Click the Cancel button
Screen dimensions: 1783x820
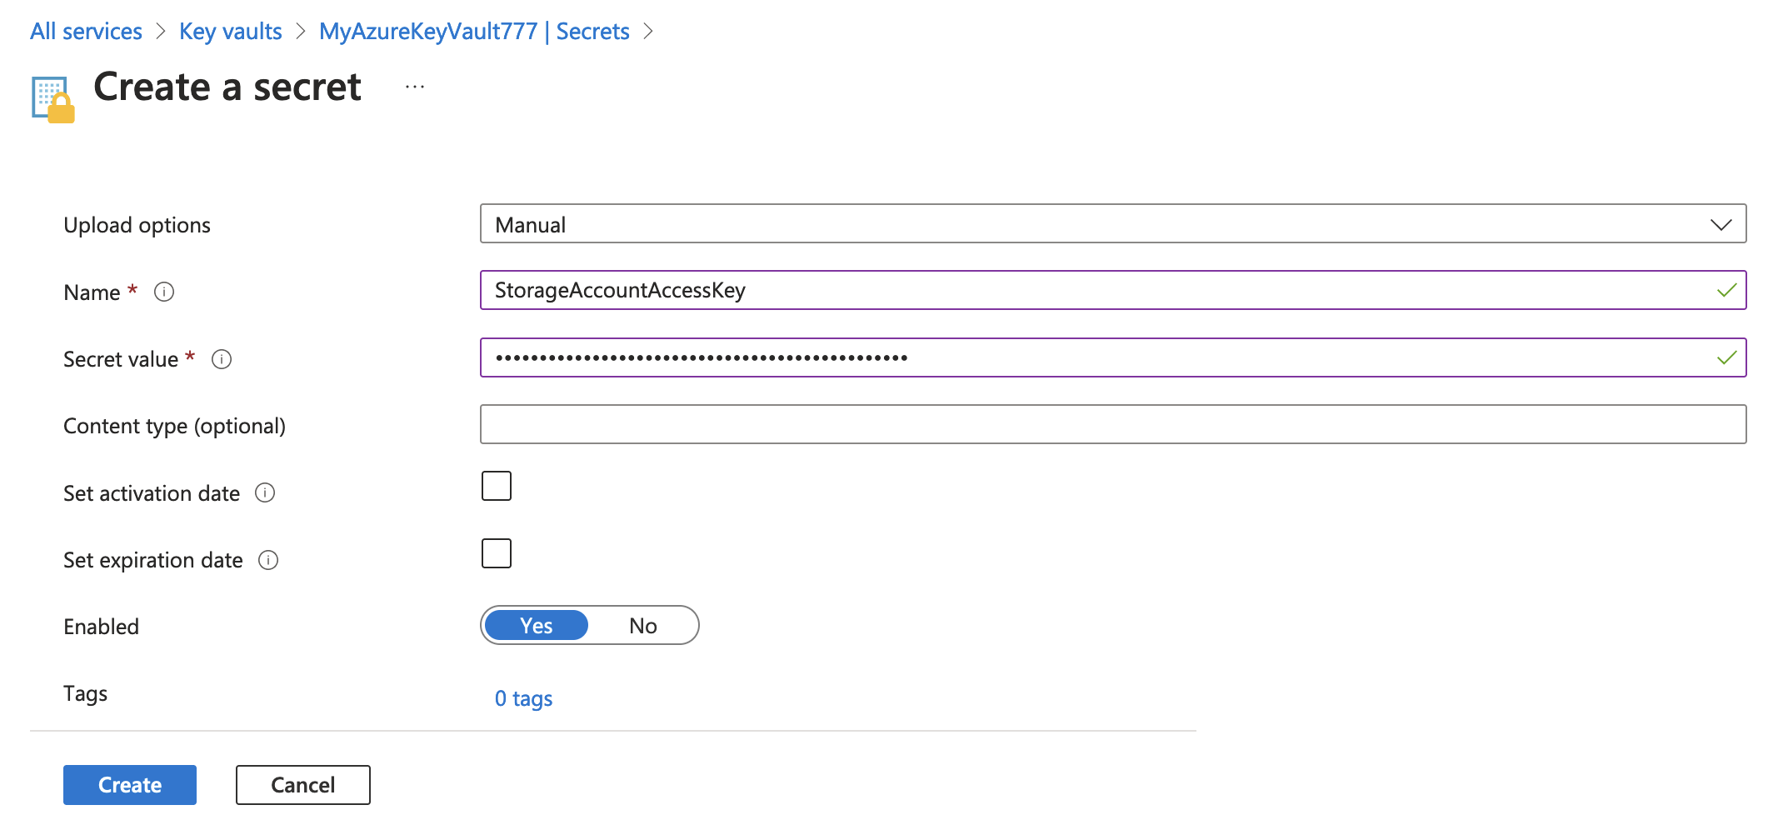(303, 785)
